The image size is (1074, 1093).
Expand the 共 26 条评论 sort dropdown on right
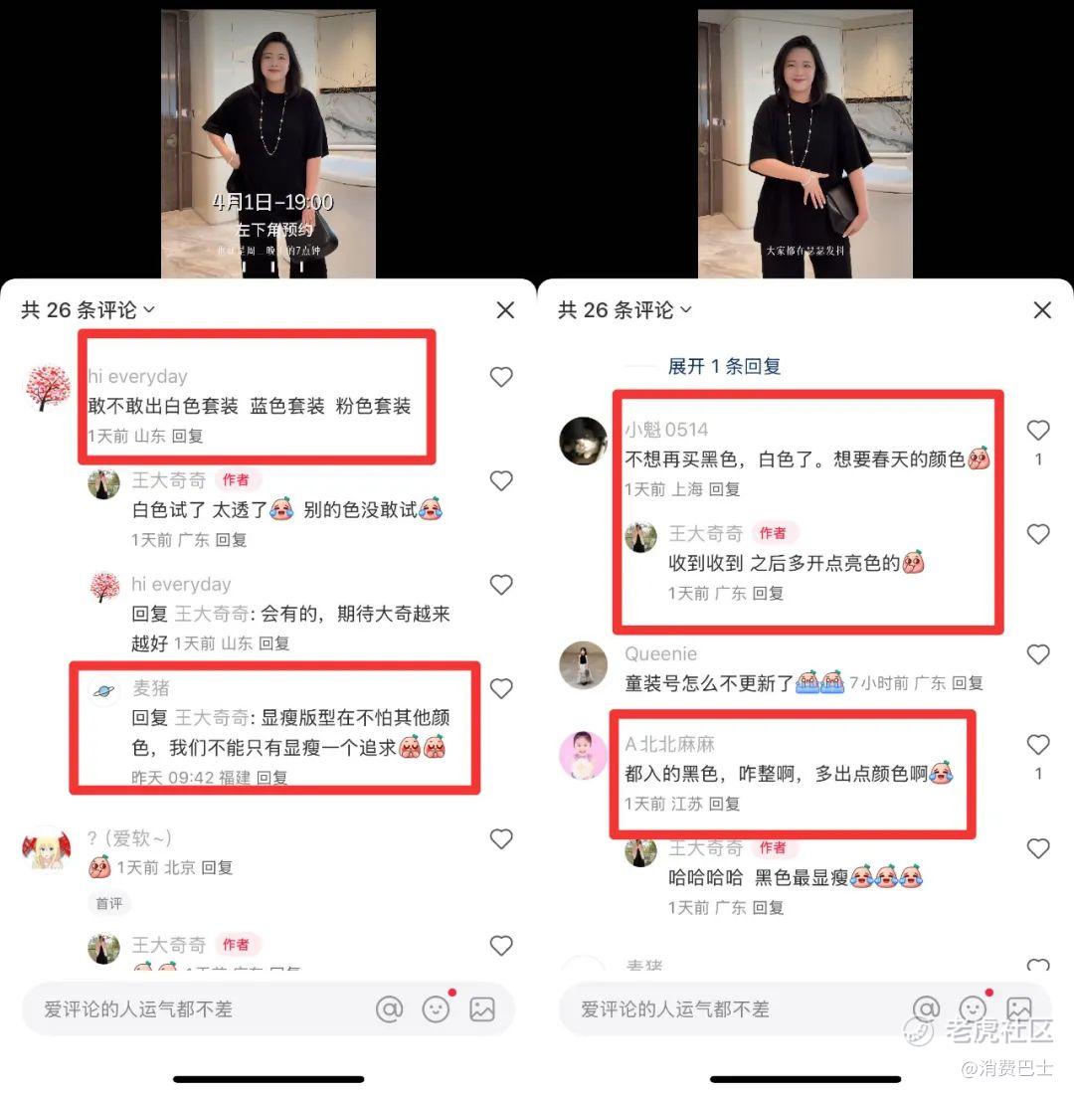click(x=626, y=310)
